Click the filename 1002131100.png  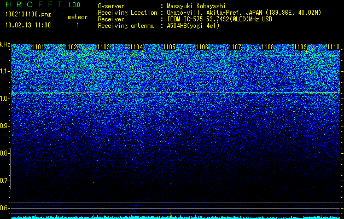click(28, 15)
